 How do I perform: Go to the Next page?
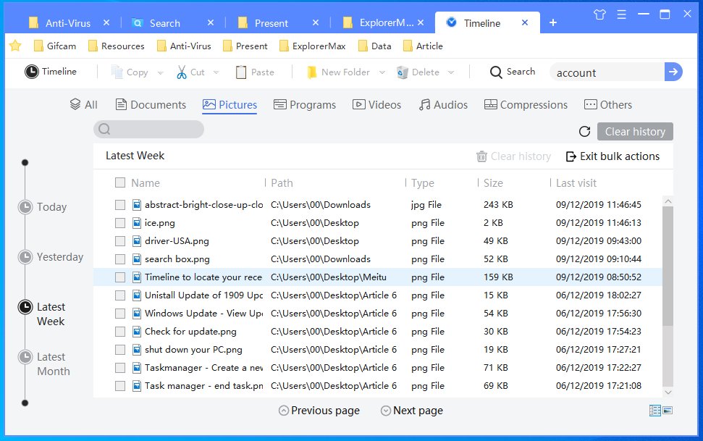(411, 410)
